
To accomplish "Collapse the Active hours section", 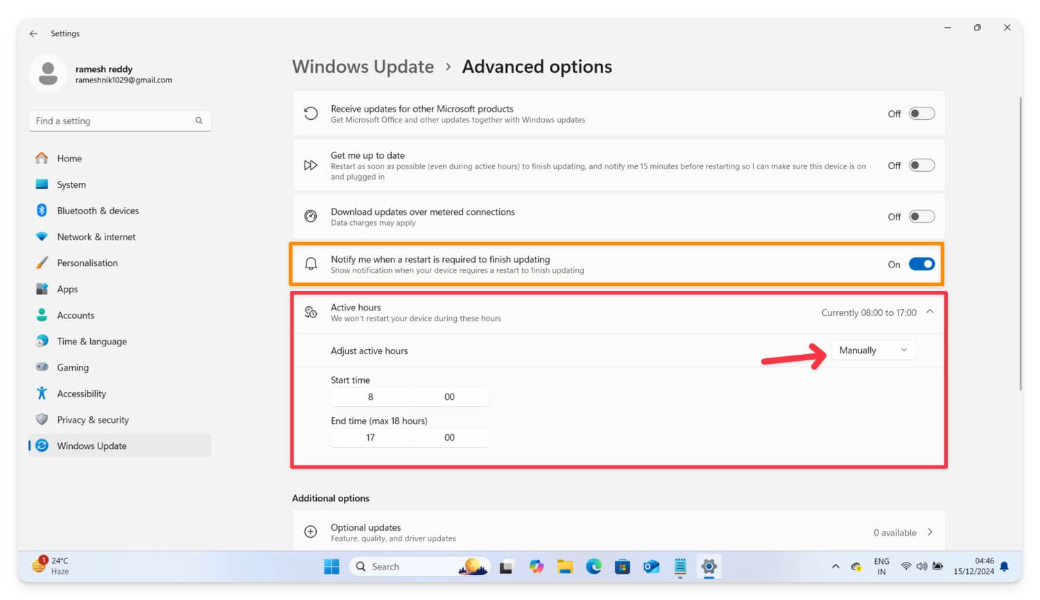I will (x=930, y=312).
